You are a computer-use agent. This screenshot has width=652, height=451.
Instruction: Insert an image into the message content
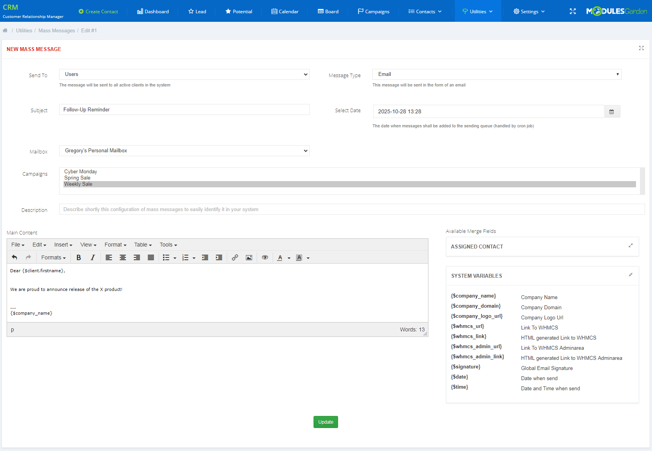click(x=249, y=257)
